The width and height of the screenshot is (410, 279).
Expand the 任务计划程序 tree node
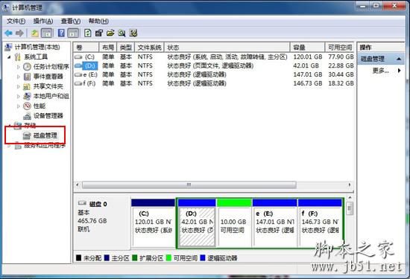(x=19, y=67)
